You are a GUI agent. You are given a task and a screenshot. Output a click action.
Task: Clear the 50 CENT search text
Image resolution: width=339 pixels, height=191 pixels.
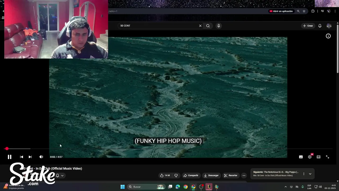pos(200,26)
